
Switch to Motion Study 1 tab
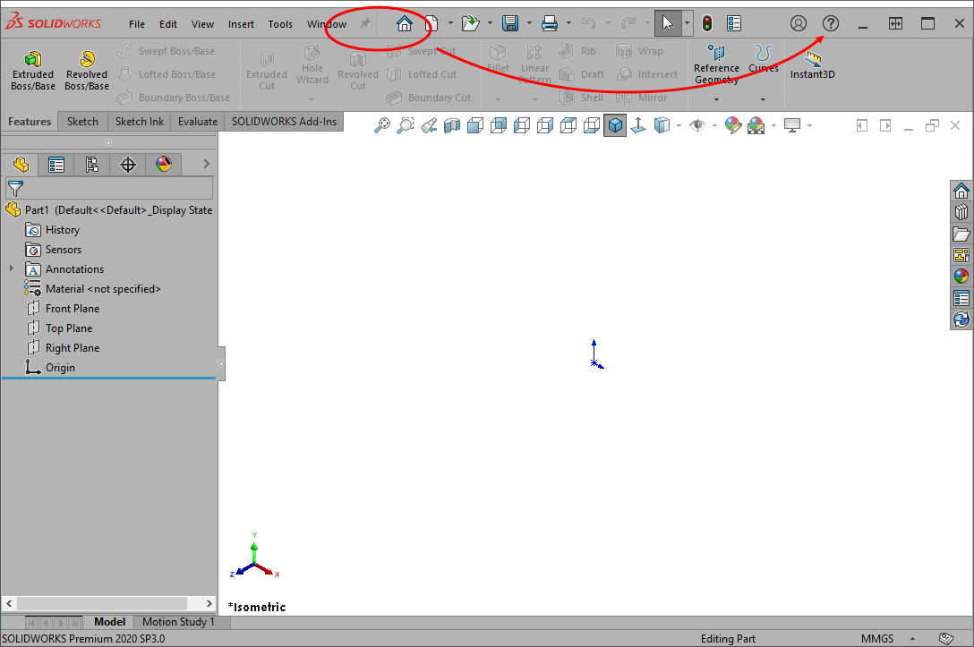click(178, 622)
